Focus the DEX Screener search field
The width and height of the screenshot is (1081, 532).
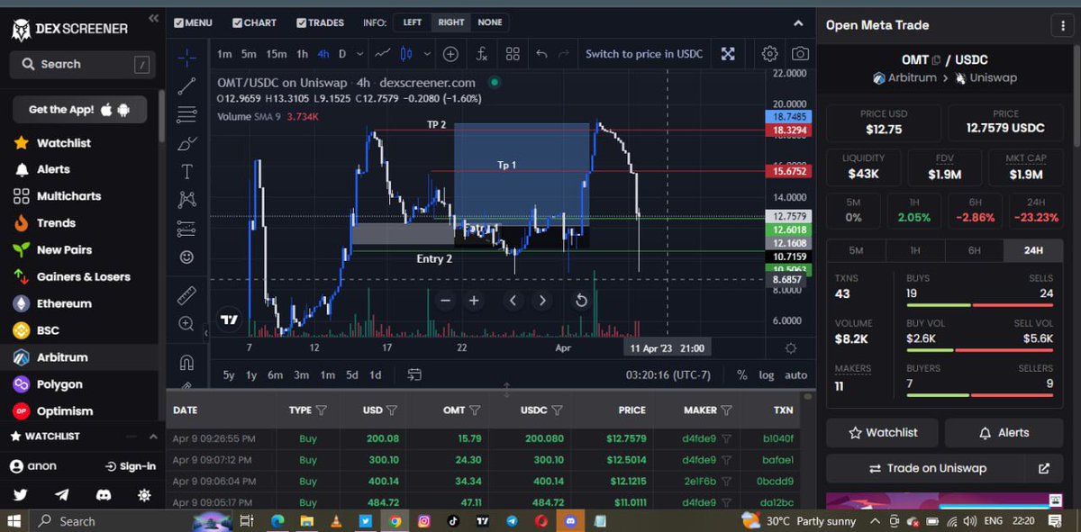[x=81, y=64]
